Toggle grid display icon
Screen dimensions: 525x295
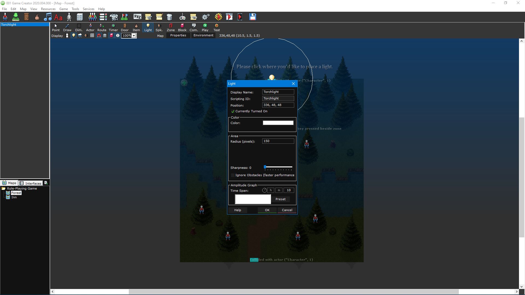(x=92, y=36)
